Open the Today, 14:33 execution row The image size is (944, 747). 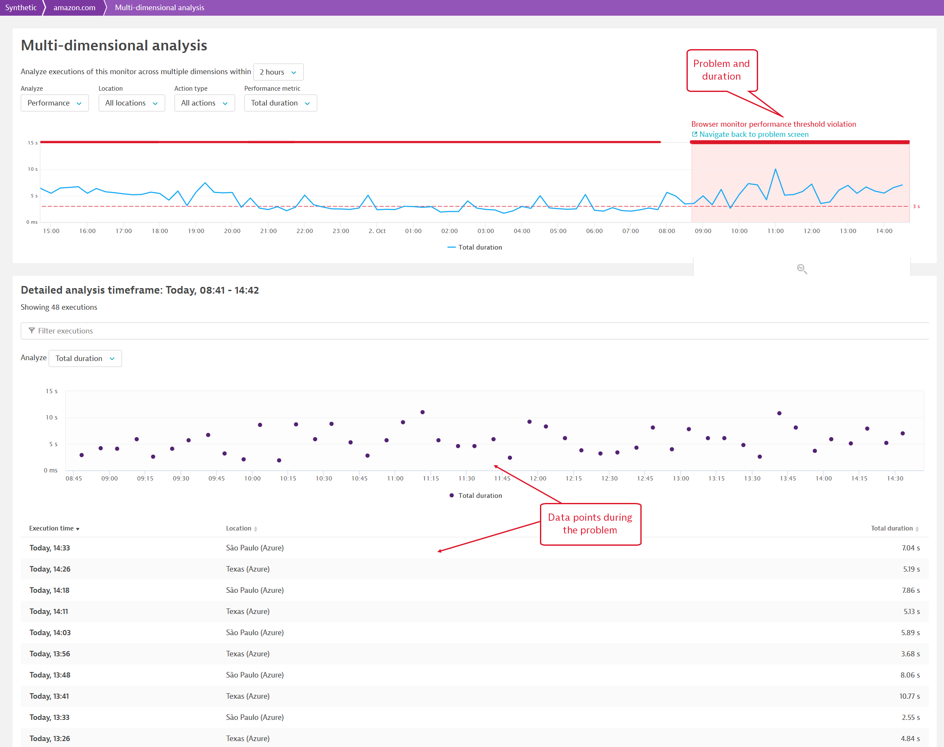pos(475,547)
